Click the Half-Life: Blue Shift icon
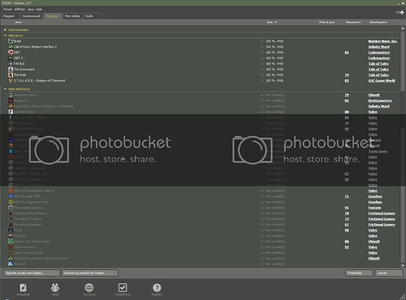The height and width of the screenshot is (300, 406). pos(11,196)
